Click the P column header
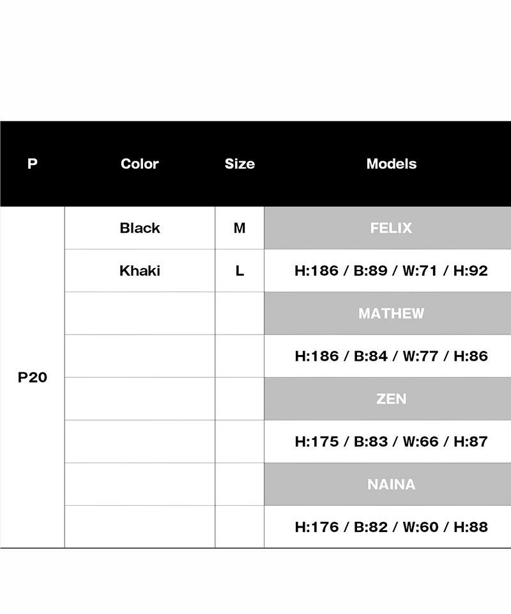The width and height of the screenshot is (511, 614). coord(33,164)
